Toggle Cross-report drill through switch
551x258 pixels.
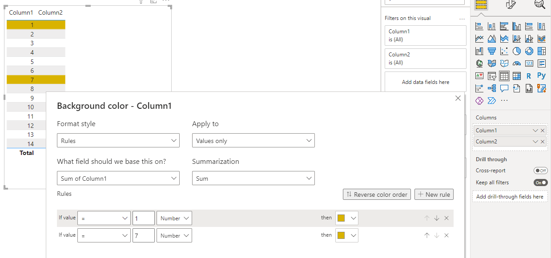(x=540, y=171)
